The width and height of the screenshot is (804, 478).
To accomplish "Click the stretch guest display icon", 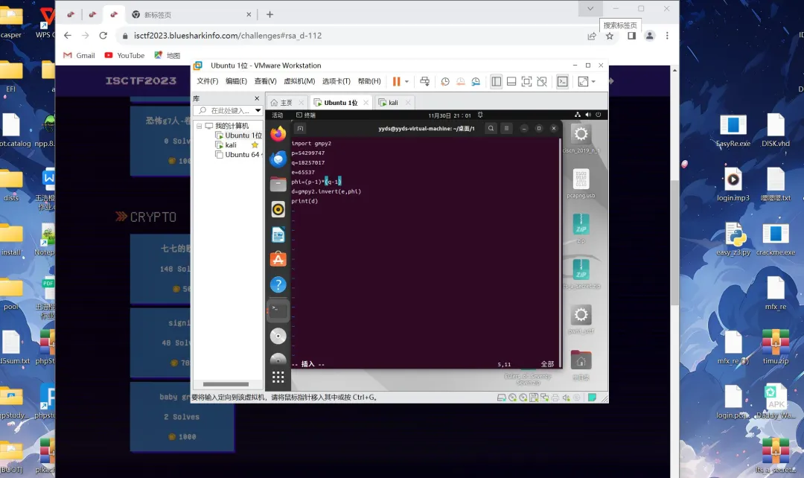I will [583, 82].
